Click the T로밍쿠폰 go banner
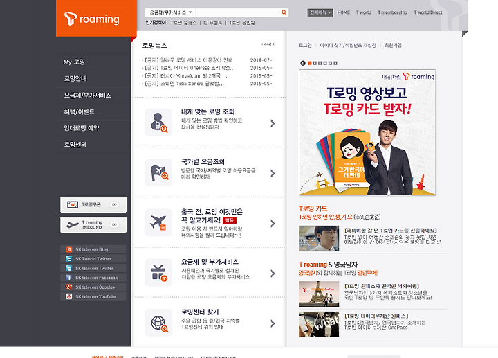The height and width of the screenshot is (358, 498). coord(93,204)
